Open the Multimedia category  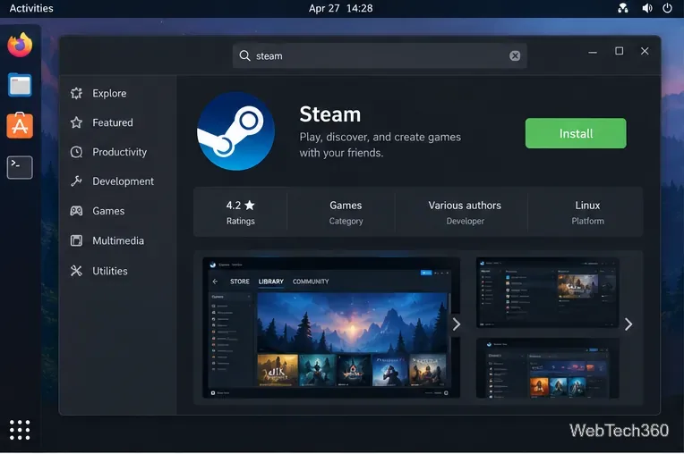click(118, 240)
